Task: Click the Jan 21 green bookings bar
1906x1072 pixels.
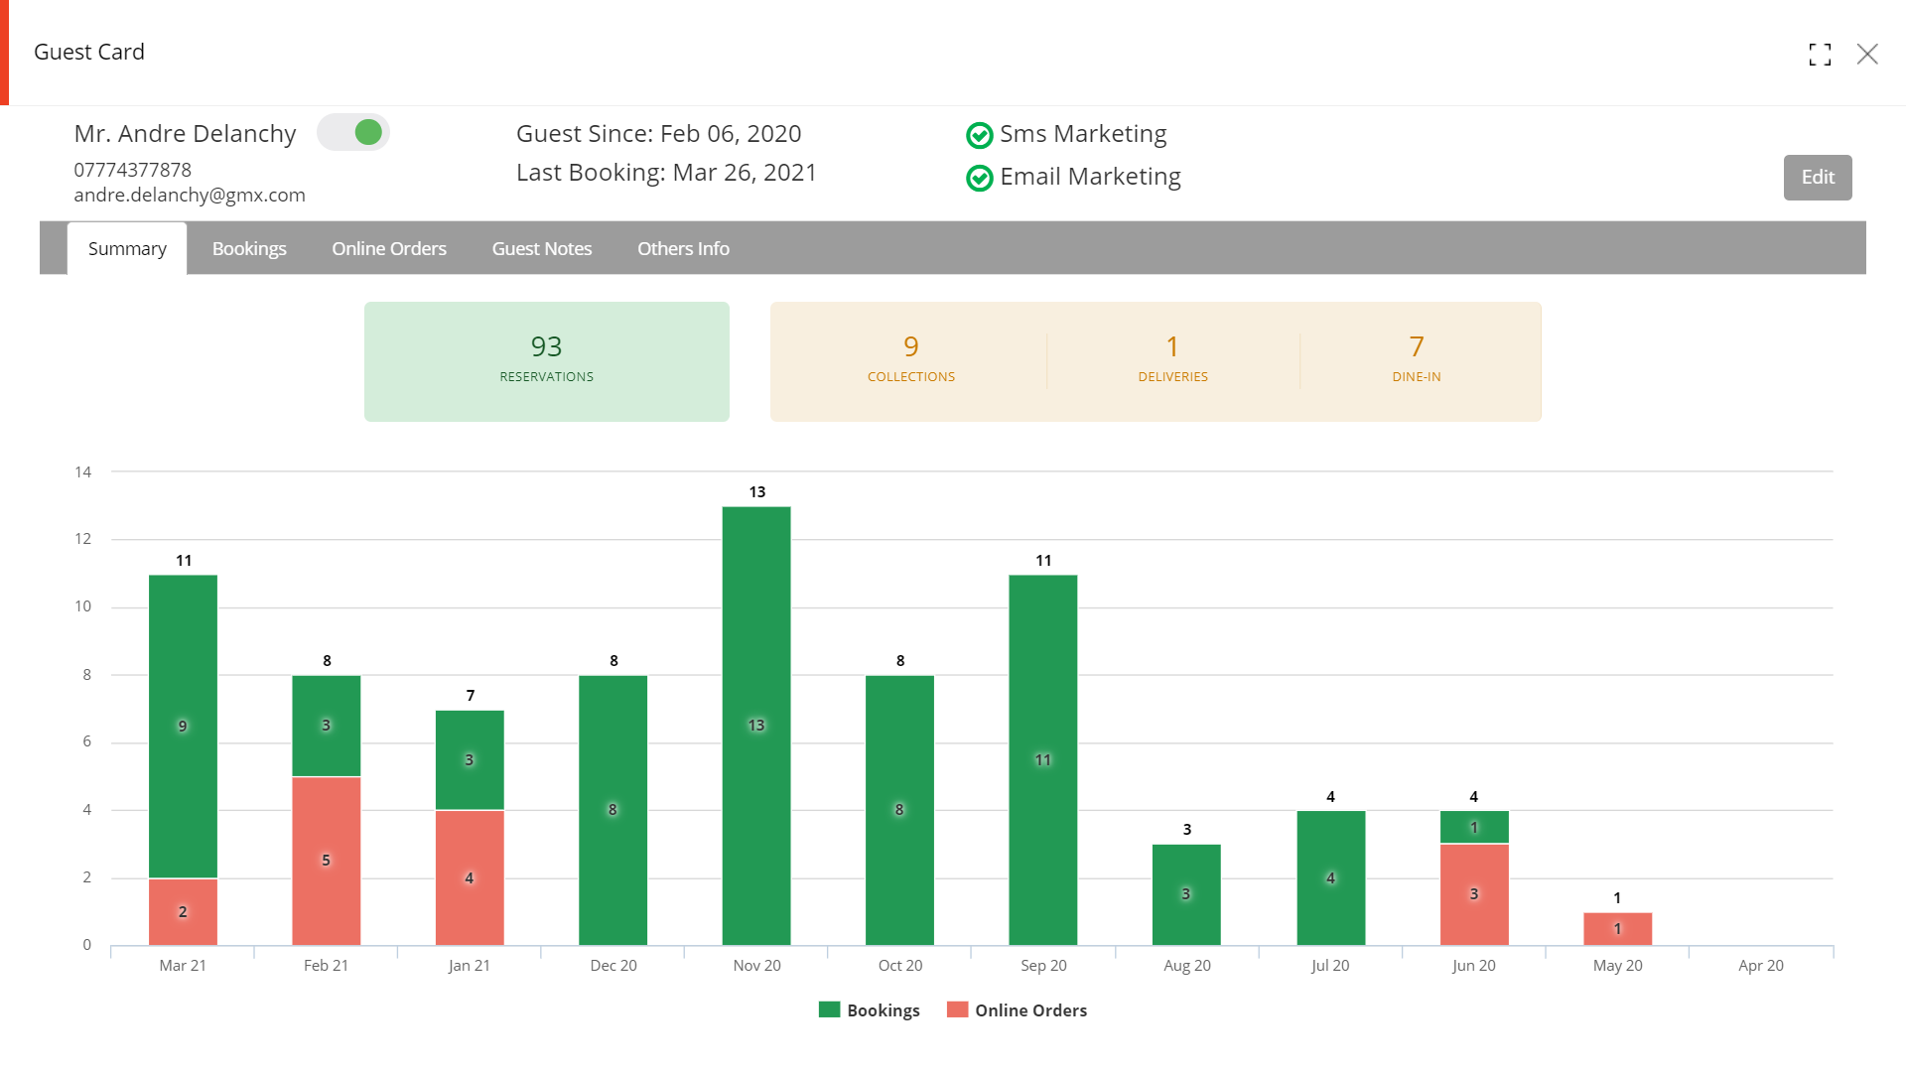Action: click(470, 760)
